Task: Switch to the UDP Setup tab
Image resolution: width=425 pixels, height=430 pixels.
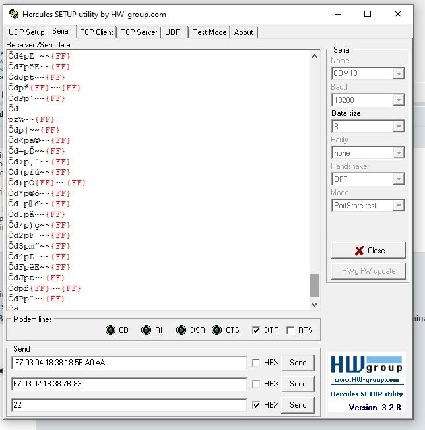Action: [26, 32]
